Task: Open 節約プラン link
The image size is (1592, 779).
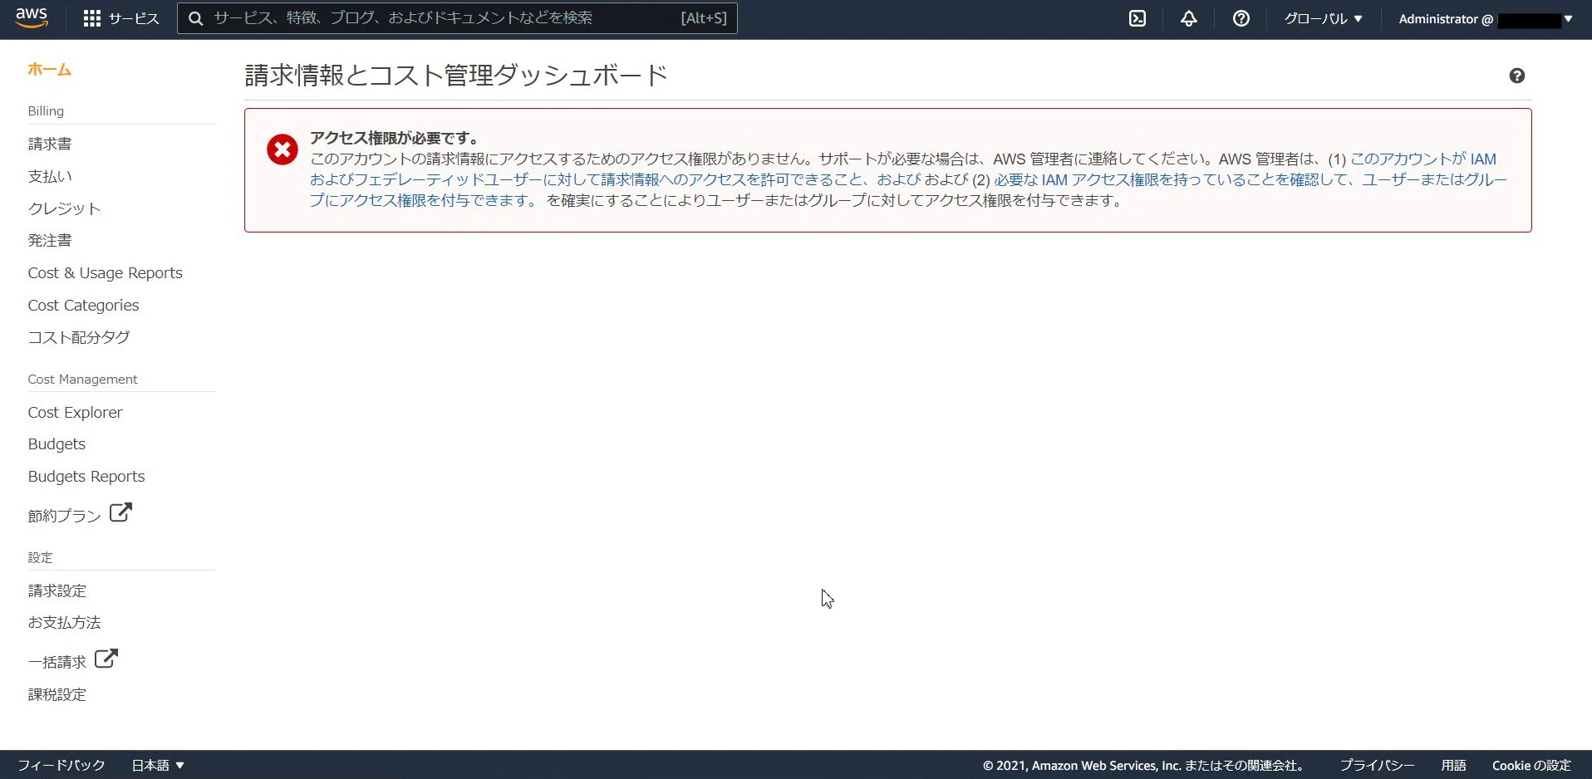Action: pyautogui.click(x=64, y=516)
